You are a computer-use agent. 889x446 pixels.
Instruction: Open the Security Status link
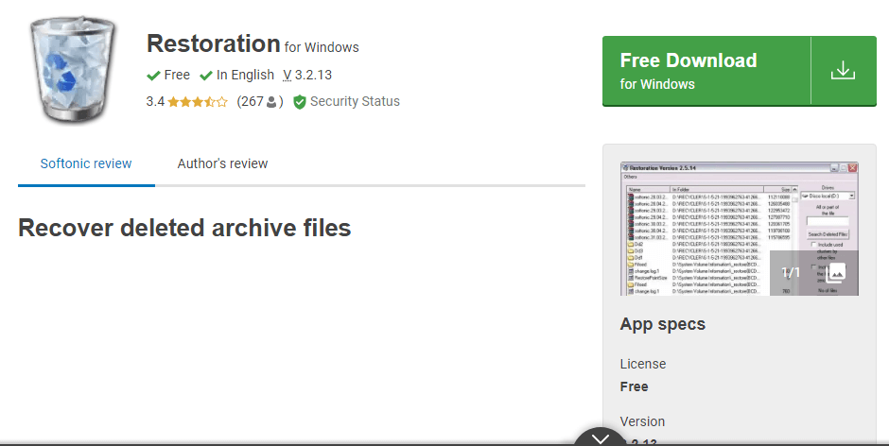(355, 101)
